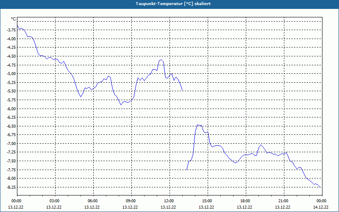Click the -7,75 y-axis value
Screen dimensions: 339x212
[12, 170]
